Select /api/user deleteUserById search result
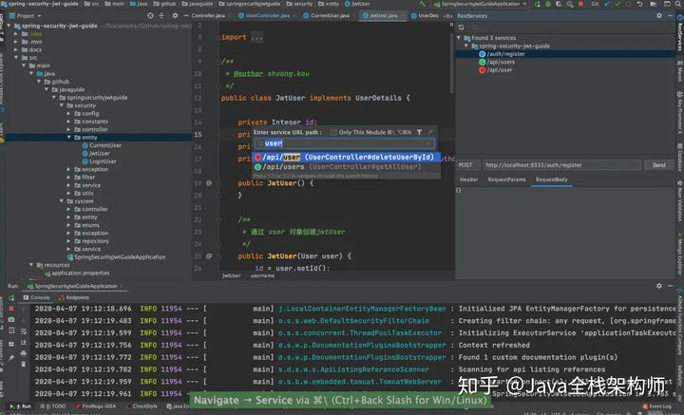The width and height of the screenshot is (684, 415). pyautogui.click(x=346, y=157)
